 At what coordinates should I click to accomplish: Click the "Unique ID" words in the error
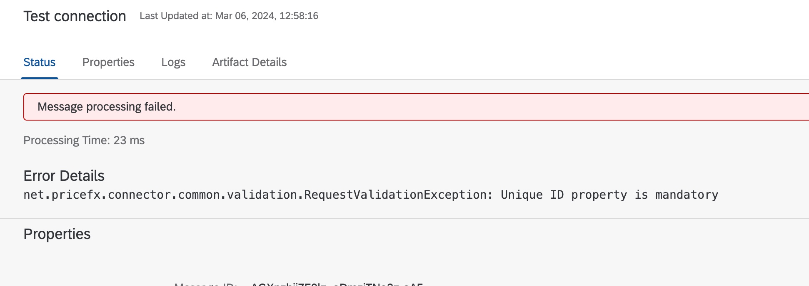[x=532, y=195]
